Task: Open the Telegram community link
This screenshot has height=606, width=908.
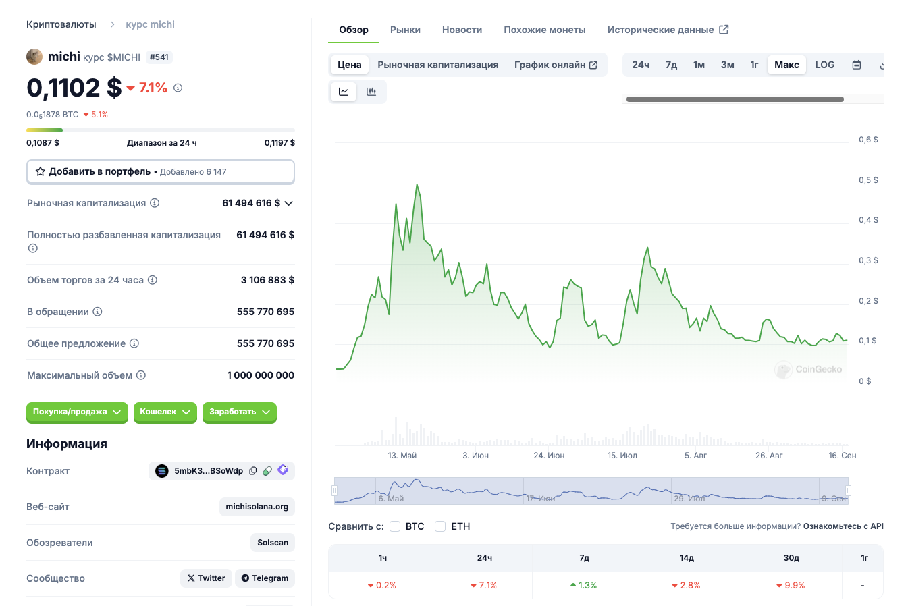Action: click(265, 578)
